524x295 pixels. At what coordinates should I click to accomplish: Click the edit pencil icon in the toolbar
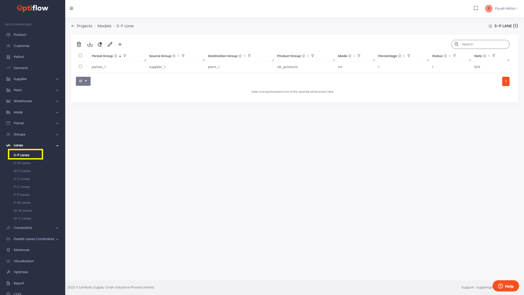110,44
